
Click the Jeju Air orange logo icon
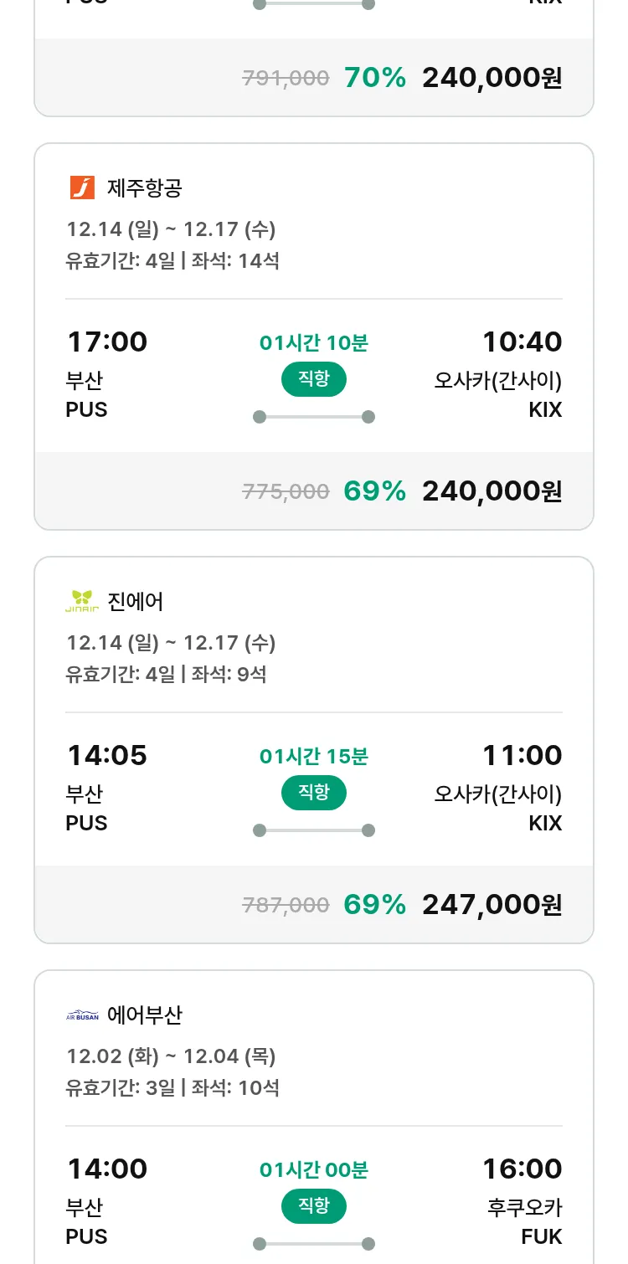(82, 188)
